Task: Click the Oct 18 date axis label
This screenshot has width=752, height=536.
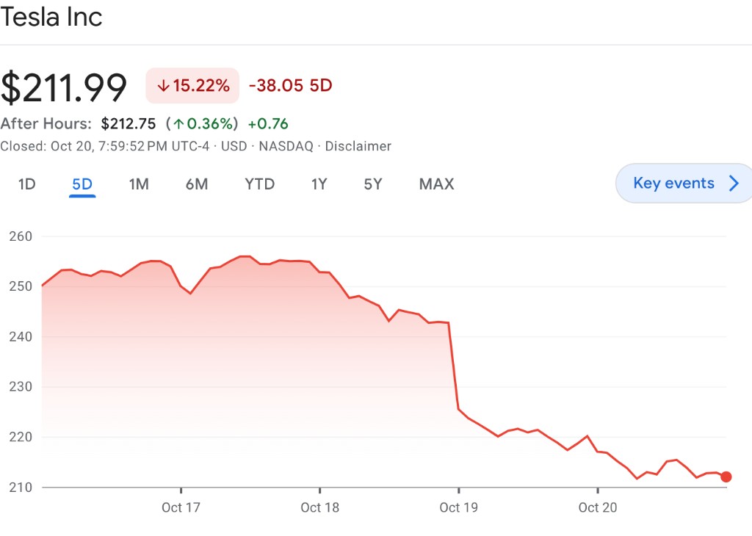Action: point(320,507)
